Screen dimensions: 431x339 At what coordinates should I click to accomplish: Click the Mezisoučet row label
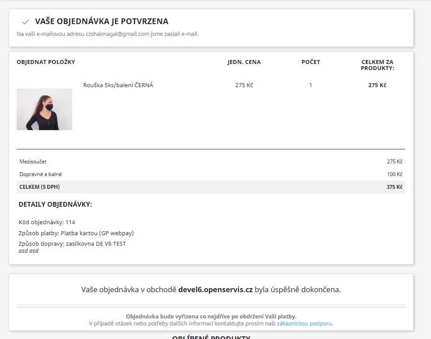point(33,162)
